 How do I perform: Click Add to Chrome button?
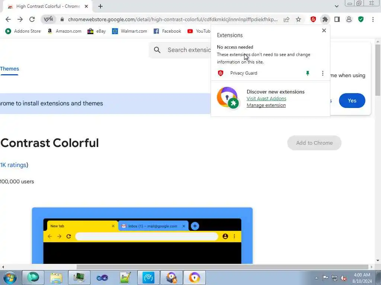coord(314,143)
